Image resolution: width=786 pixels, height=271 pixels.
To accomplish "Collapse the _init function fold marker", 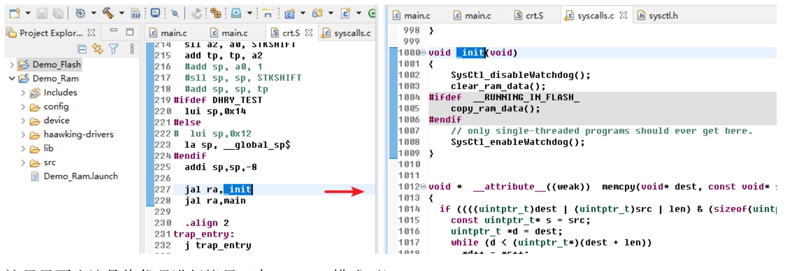I will coord(424,53).
